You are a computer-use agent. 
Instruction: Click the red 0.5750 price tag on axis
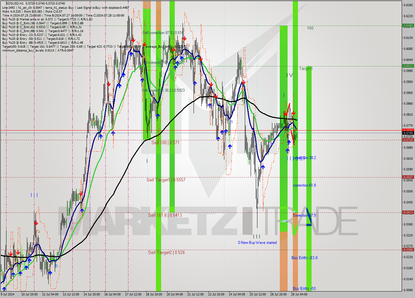(408, 130)
